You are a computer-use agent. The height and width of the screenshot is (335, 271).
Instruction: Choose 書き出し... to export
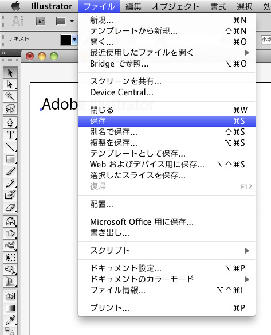point(167,233)
